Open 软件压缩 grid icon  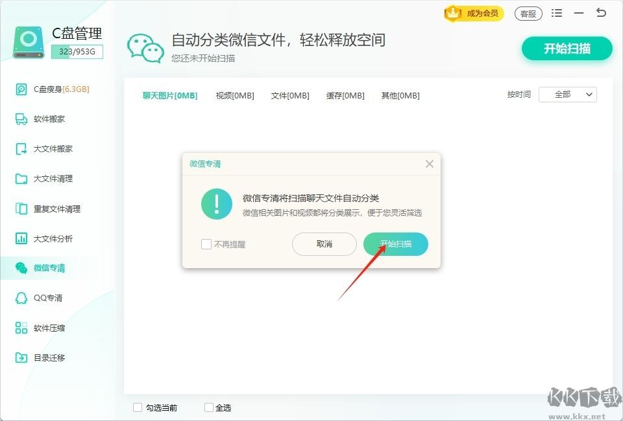pos(21,328)
